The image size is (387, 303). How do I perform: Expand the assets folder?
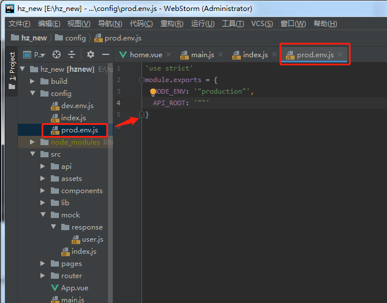[43, 178]
